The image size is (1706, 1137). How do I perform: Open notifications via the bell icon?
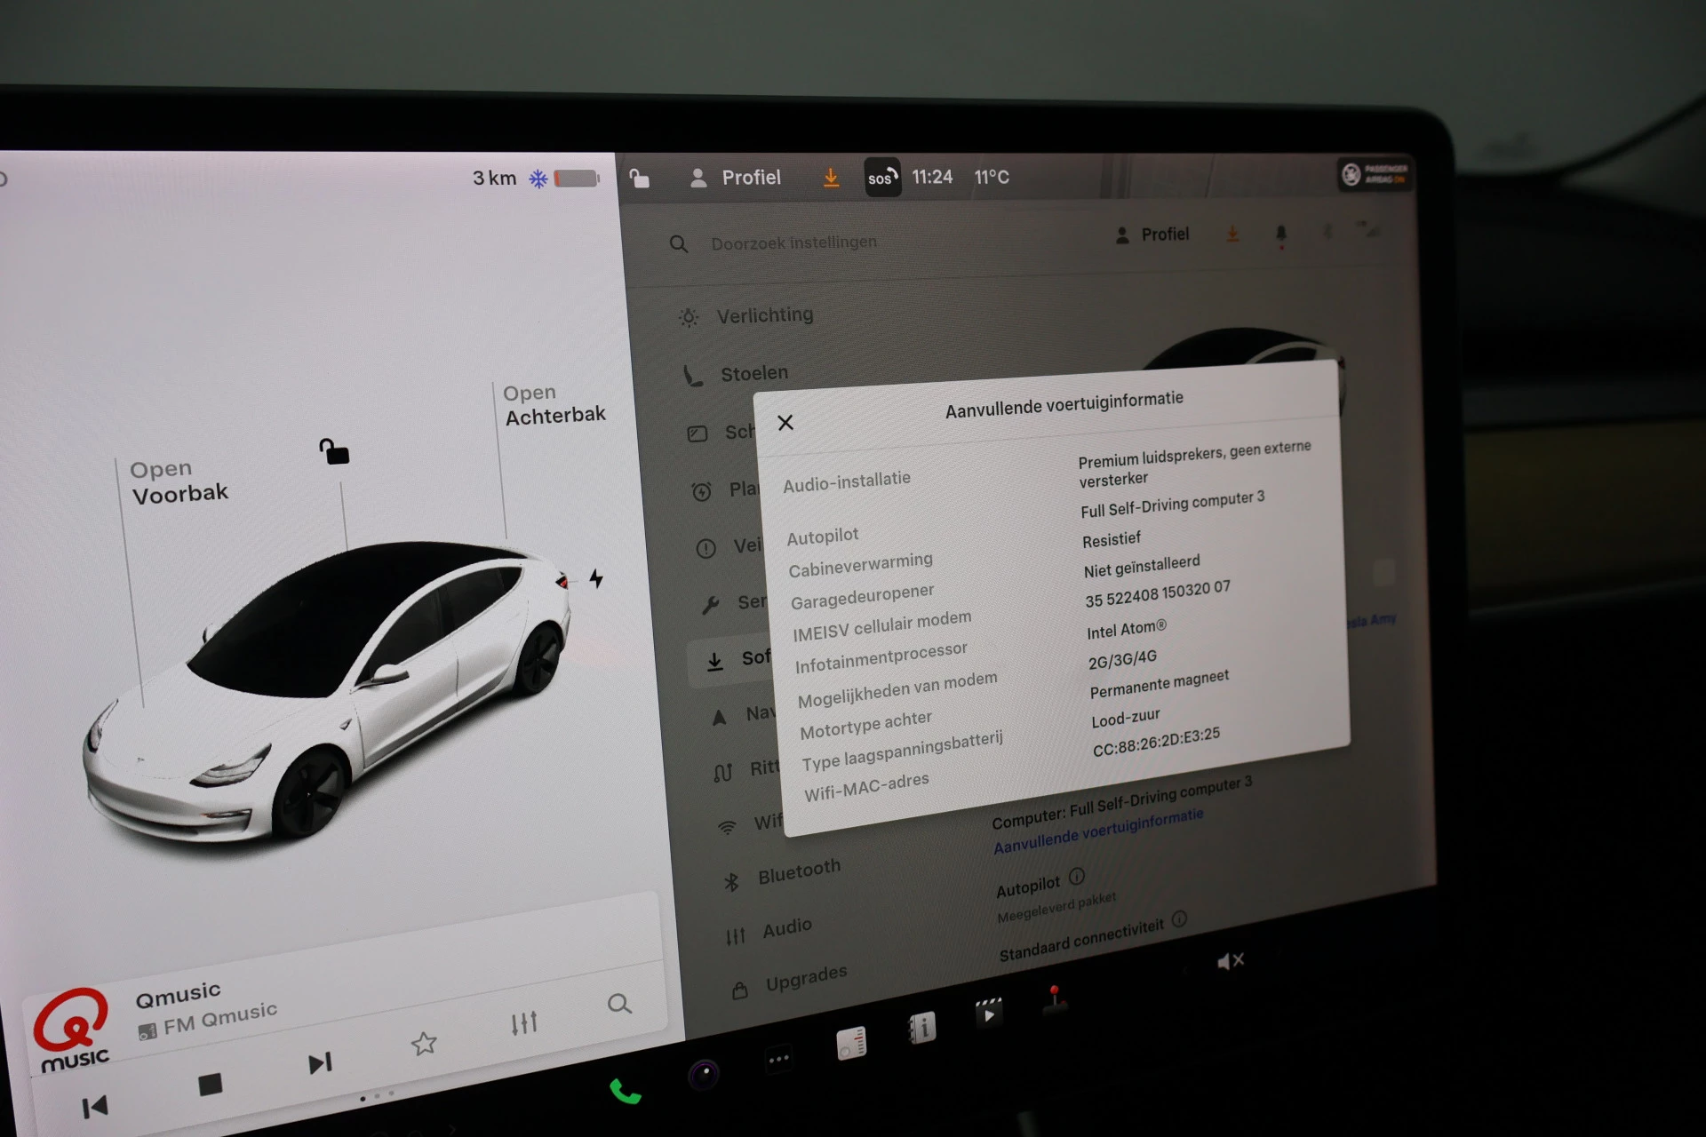1280,234
